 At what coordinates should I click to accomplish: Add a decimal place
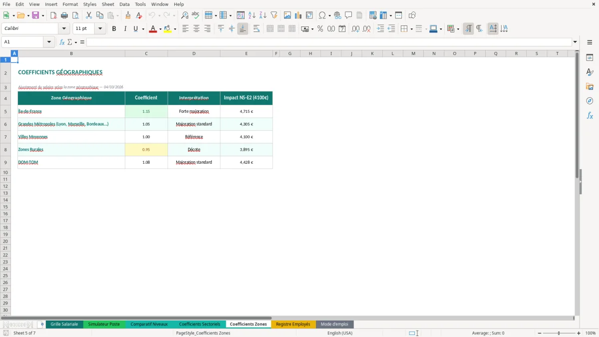point(355,29)
